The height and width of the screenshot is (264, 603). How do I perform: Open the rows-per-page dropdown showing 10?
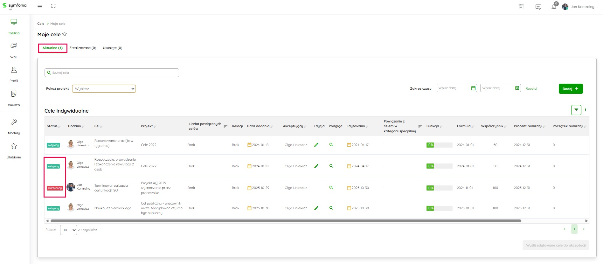pos(68,230)
